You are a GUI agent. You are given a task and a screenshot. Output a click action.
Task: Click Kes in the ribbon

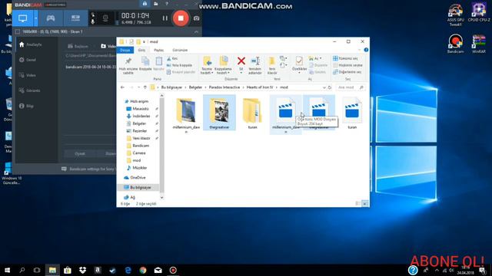pyautogui.click(x=172, y=58)
